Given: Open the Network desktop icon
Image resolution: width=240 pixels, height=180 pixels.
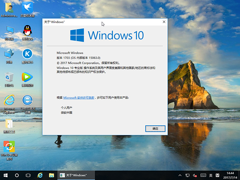Looking at the screenshot, I should [x=9, y=54].
